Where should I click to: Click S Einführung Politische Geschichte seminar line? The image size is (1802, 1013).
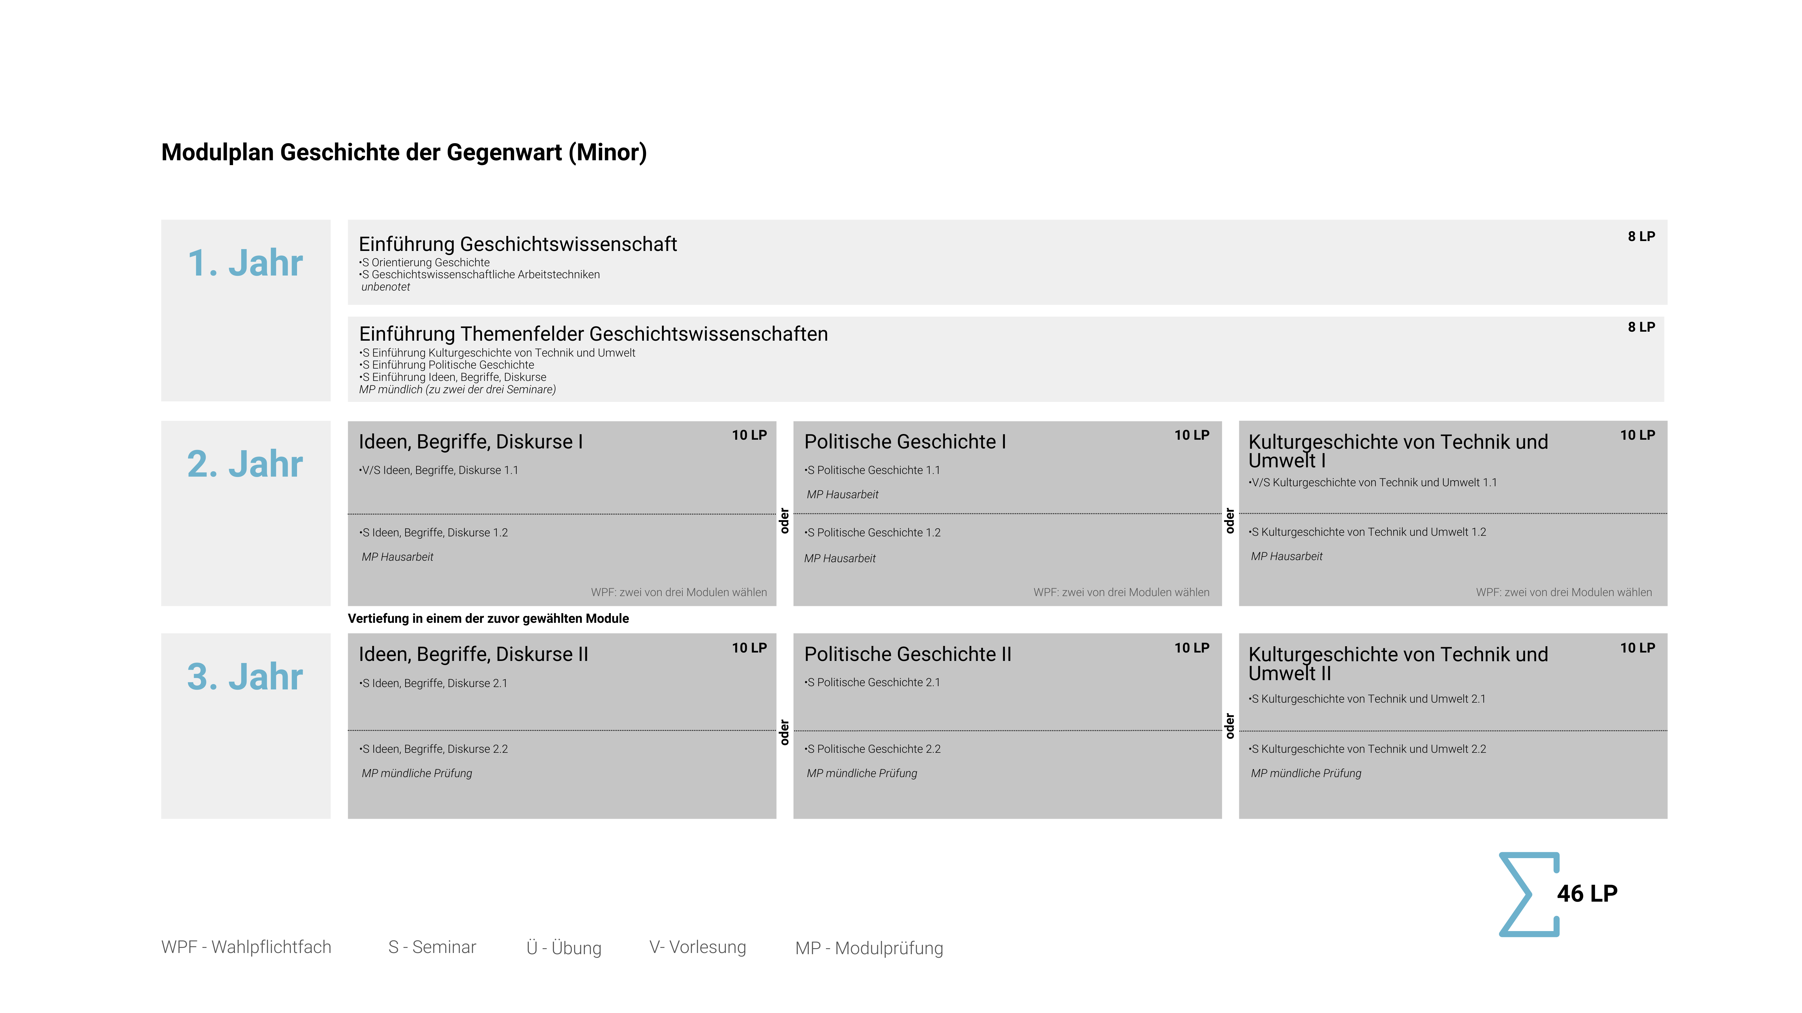point(446,365)
